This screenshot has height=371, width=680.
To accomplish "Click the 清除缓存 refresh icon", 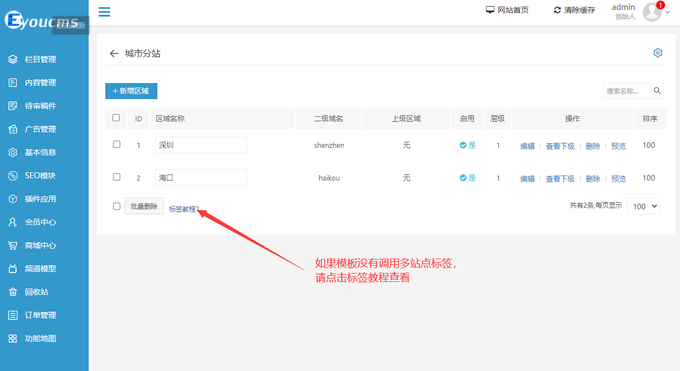I will [x=558, y=10].
